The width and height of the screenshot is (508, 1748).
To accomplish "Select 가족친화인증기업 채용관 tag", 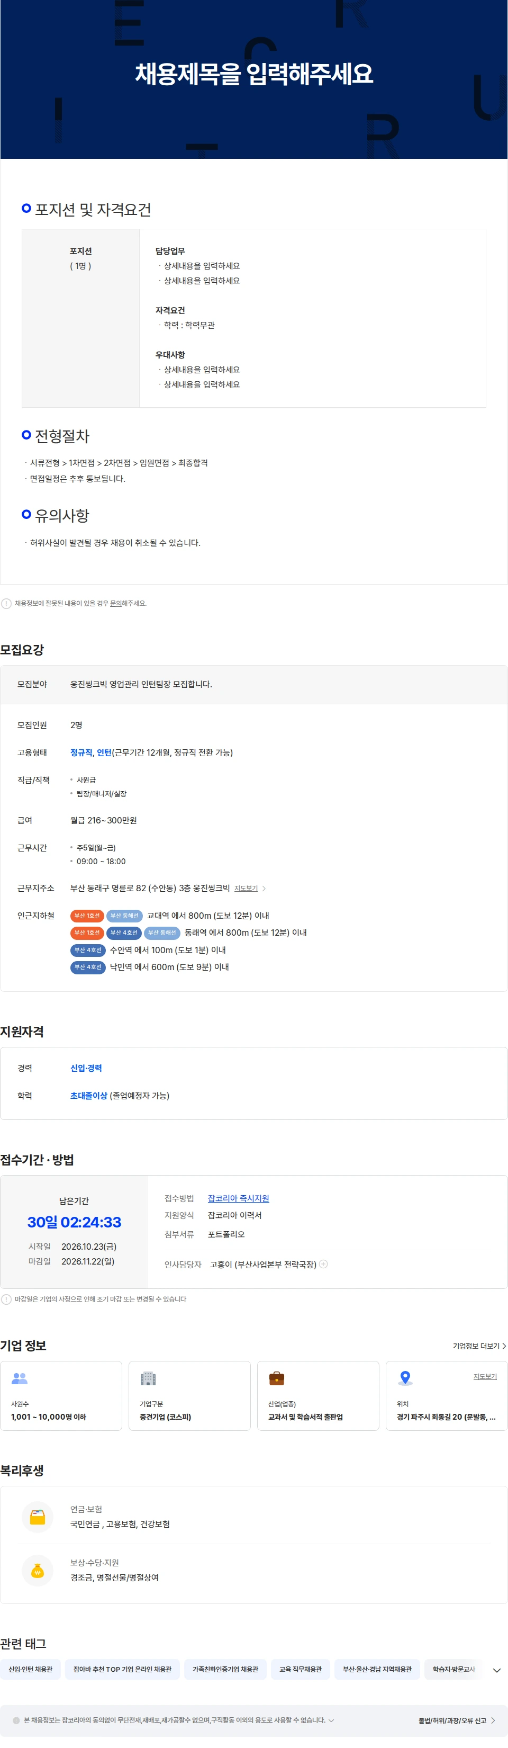I will 225,1669.
